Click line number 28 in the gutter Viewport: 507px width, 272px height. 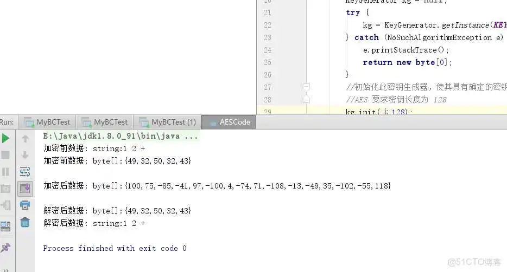click(x=268, y=100)
